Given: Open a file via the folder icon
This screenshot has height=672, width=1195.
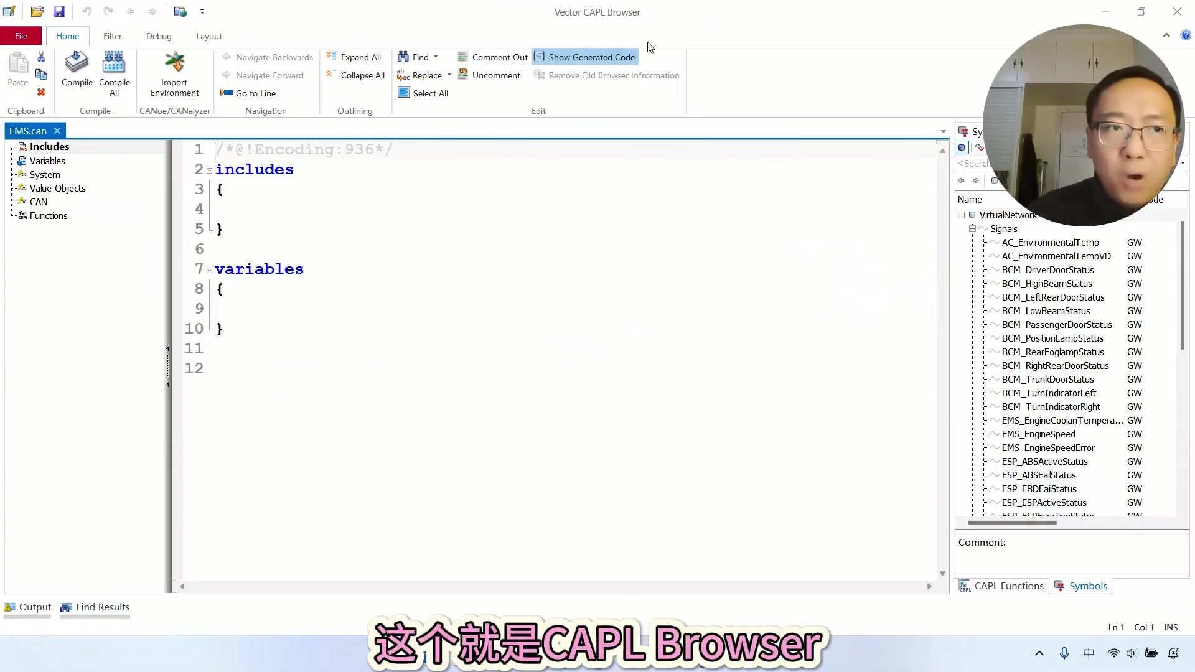Looking at the screenshot, I should 37,11.
